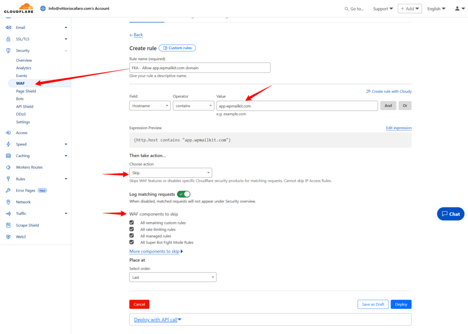Open Page Shield in sidebar
Screen dimensions: 468x334
point(26,91)
